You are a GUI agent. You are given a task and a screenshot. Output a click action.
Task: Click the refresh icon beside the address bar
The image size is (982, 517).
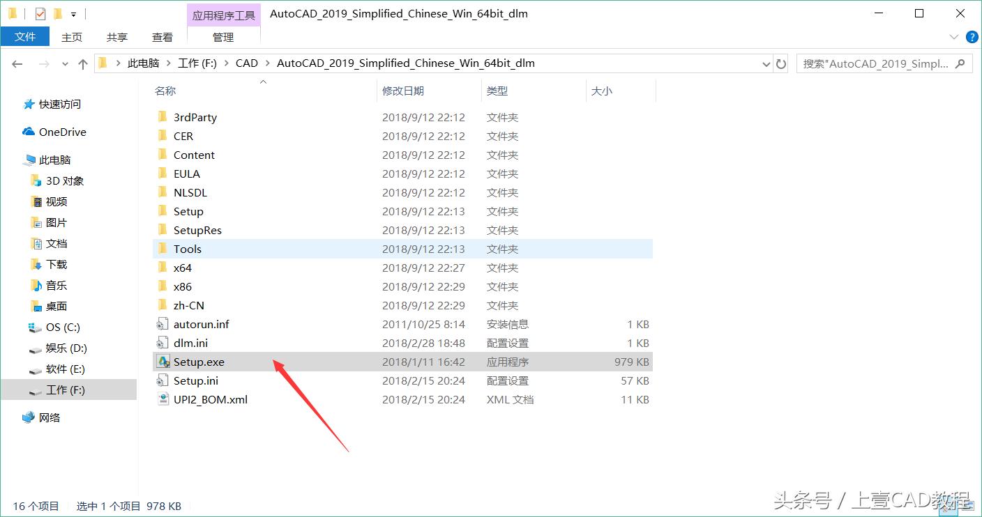pyautogui.click(x=780, y=63)
